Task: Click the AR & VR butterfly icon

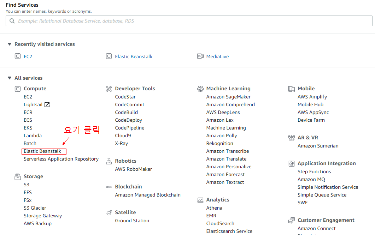Action: pyautogui.click(x=292, y=138)
